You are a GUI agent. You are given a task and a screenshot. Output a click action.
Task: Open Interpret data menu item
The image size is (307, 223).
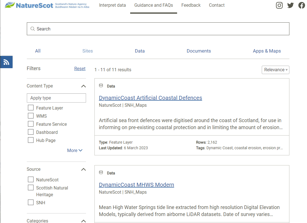coord(112,5)
